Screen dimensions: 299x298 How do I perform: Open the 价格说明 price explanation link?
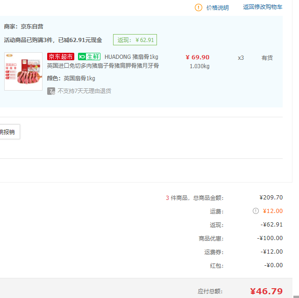point(217,7)
